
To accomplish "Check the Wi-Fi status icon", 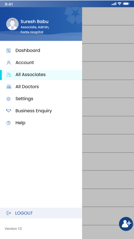I will pos(120,4).
